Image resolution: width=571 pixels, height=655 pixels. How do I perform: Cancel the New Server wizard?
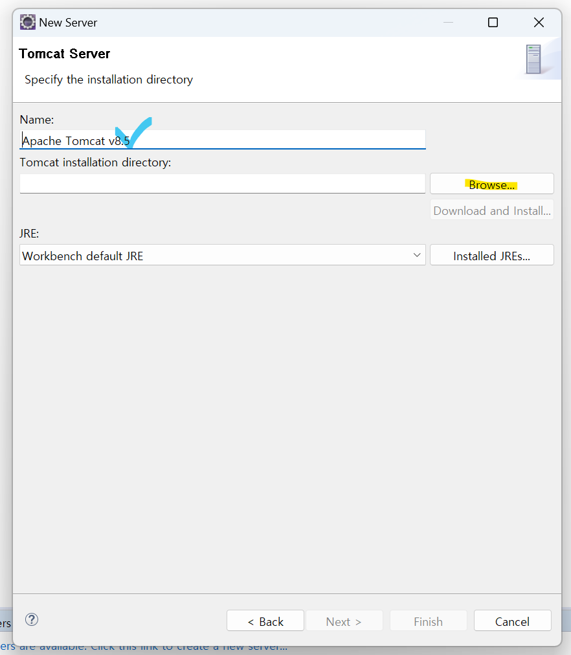(513, 621)
